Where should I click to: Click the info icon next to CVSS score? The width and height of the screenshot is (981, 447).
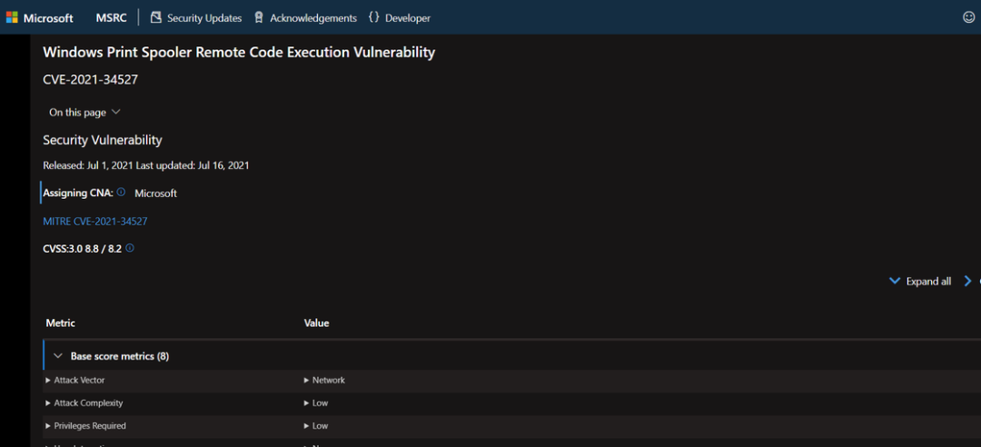tap(130, 248)
